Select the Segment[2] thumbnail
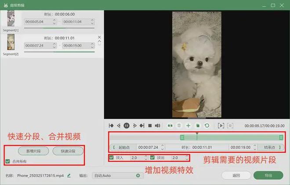The height and width of the screenshot is (185, 290). [x=11, y=42]
